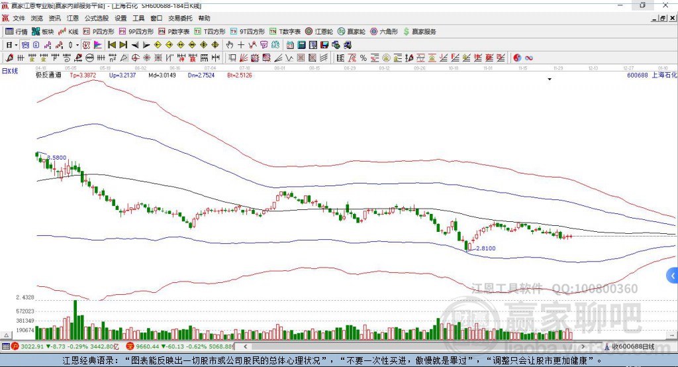
Task: Open the P四方形 Gann square tool
Action: [x=99, y=32]
